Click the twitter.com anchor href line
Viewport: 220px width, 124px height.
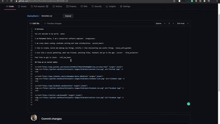point(58,95)
